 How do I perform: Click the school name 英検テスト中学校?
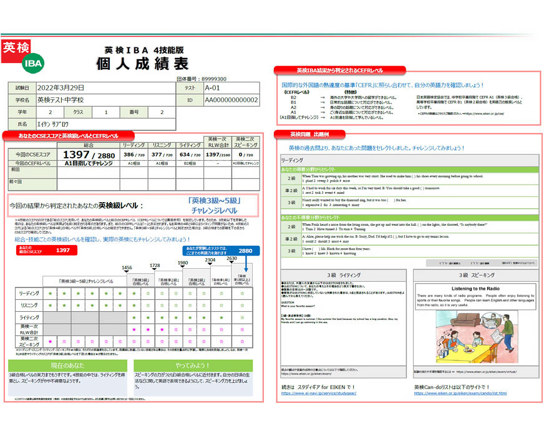point(61,100)
